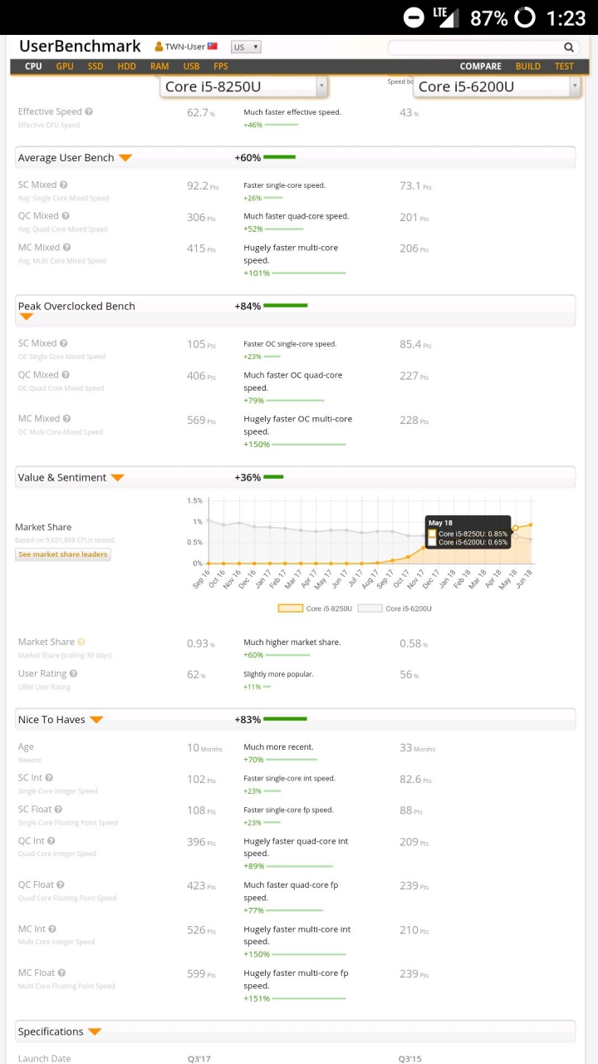Screen dimensions: 598x1064
Task: Click the +60% Average User Bench bar
Action: (279, 157)
